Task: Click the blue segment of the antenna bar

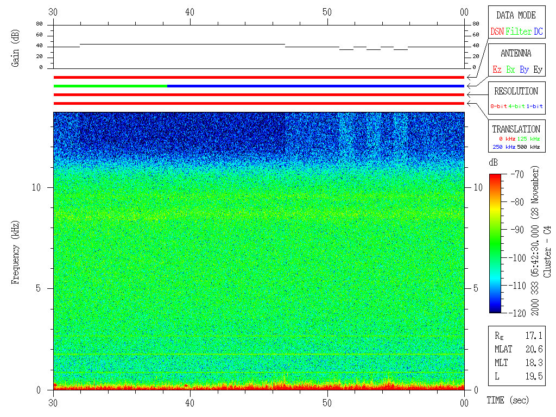Action: pyautogui.click(x=315, y=86)
